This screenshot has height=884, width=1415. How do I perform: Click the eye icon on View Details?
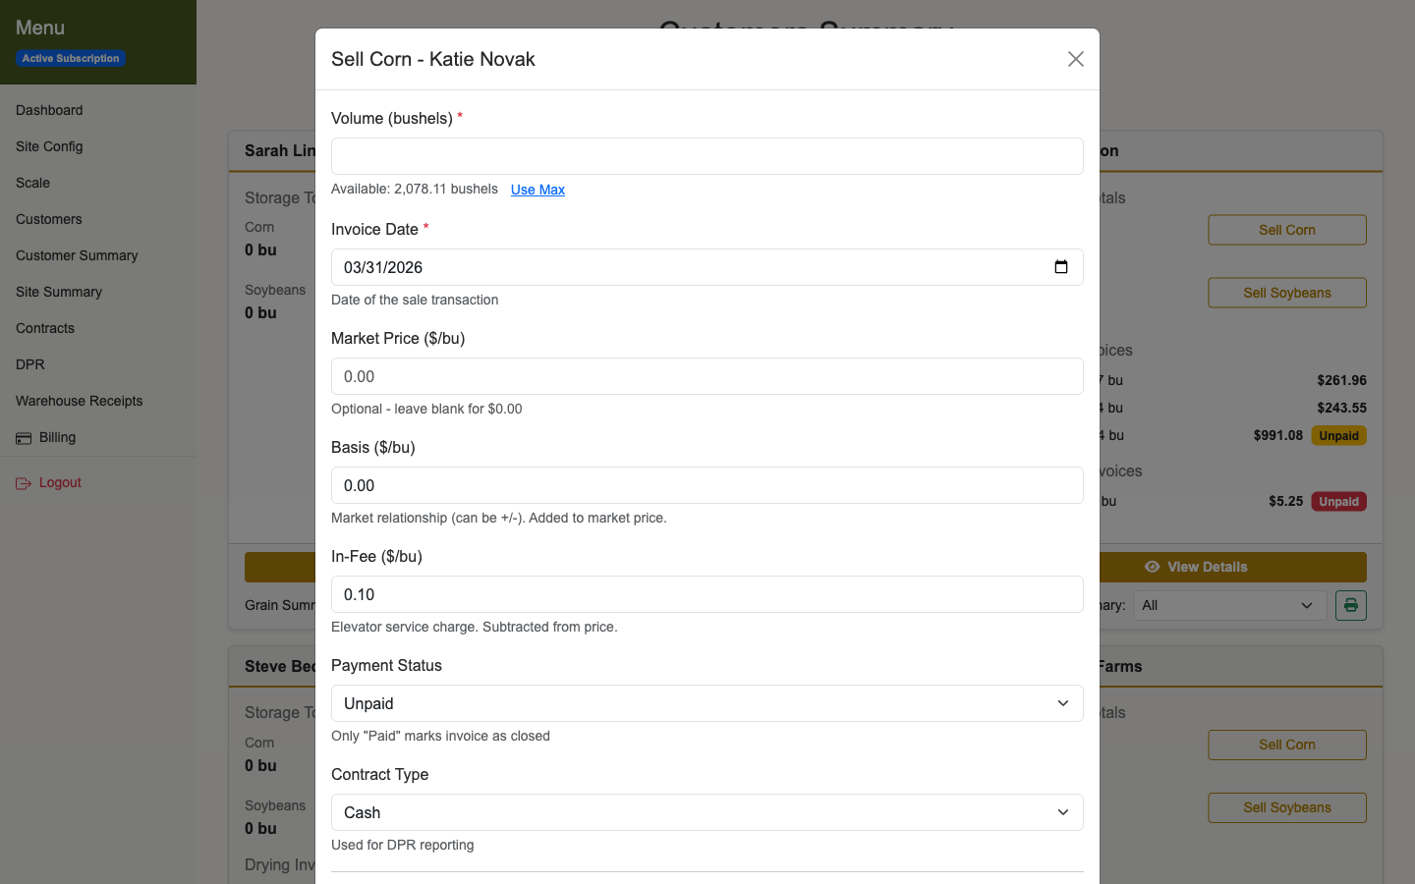click(1152, 567)
